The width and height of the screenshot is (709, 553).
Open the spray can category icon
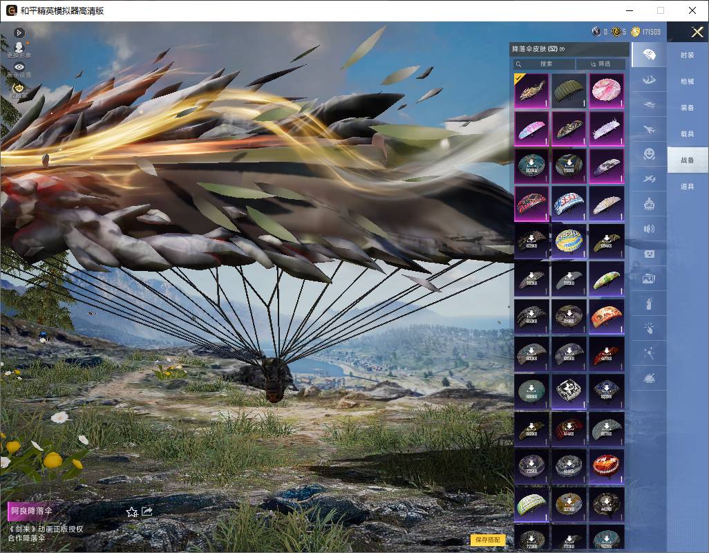(x=649, y=303)
